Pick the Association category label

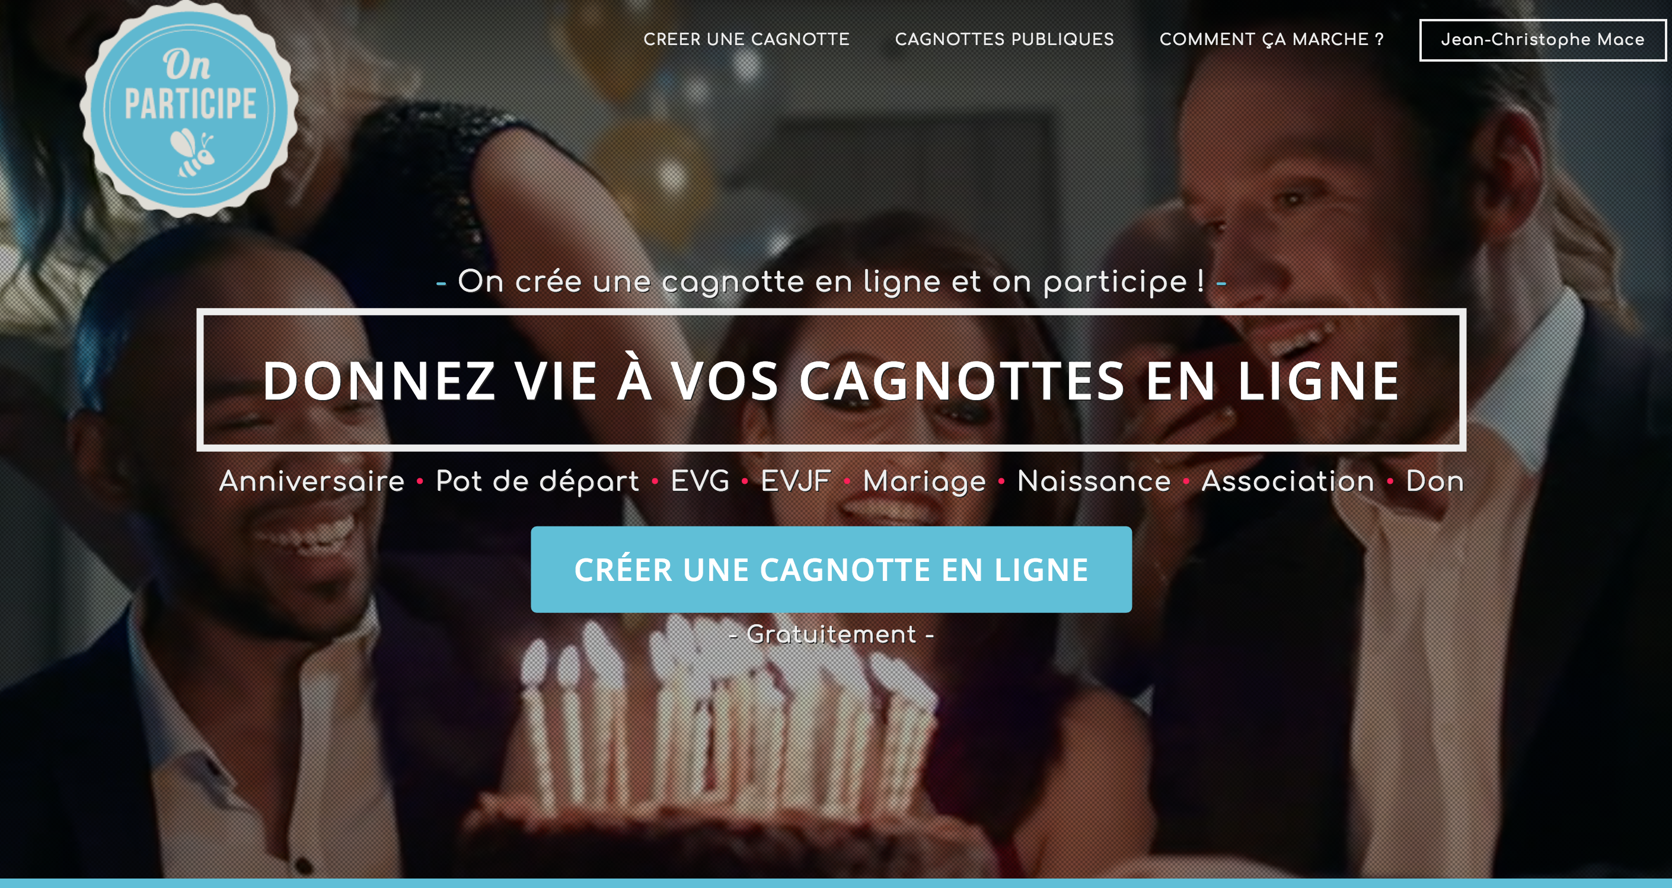tap(1288, 481)
